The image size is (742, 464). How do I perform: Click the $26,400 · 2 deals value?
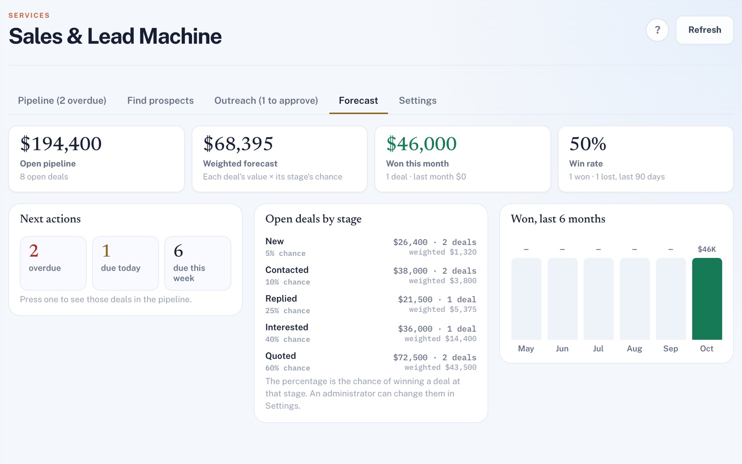pyautogui.click(x=435, y=242)
